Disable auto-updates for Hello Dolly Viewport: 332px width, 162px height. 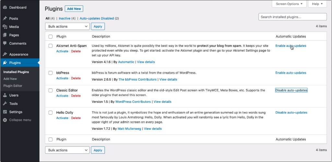tap(291, 112)
